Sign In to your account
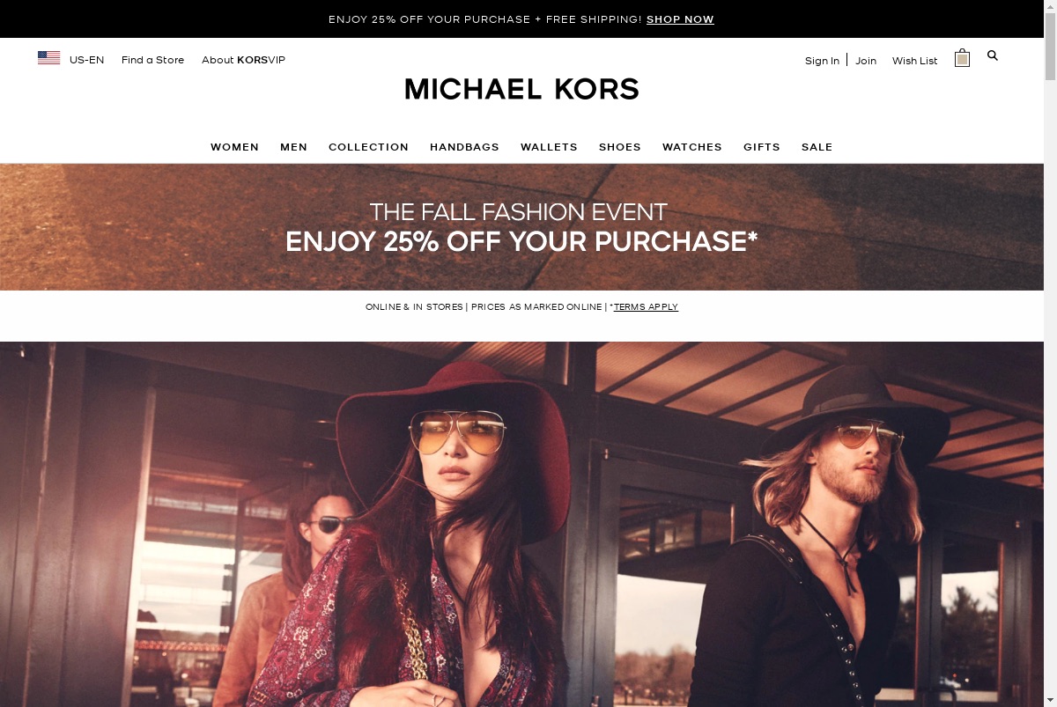The height and width of the screenshot is (707, 1057). coord(822,61)
